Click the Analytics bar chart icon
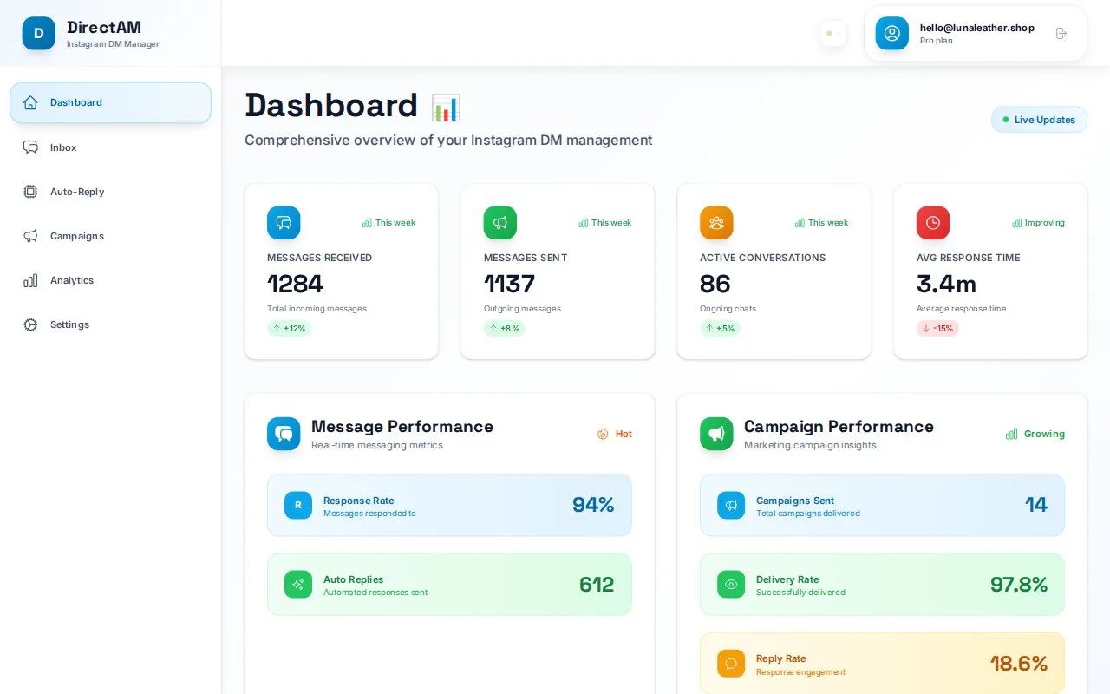The image size is (1110, 694). point(30,280)
